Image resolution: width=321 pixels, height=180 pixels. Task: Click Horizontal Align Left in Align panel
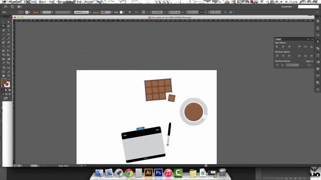click(277, 46)
